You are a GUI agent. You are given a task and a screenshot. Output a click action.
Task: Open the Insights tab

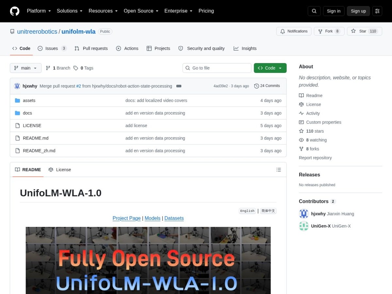245,48
